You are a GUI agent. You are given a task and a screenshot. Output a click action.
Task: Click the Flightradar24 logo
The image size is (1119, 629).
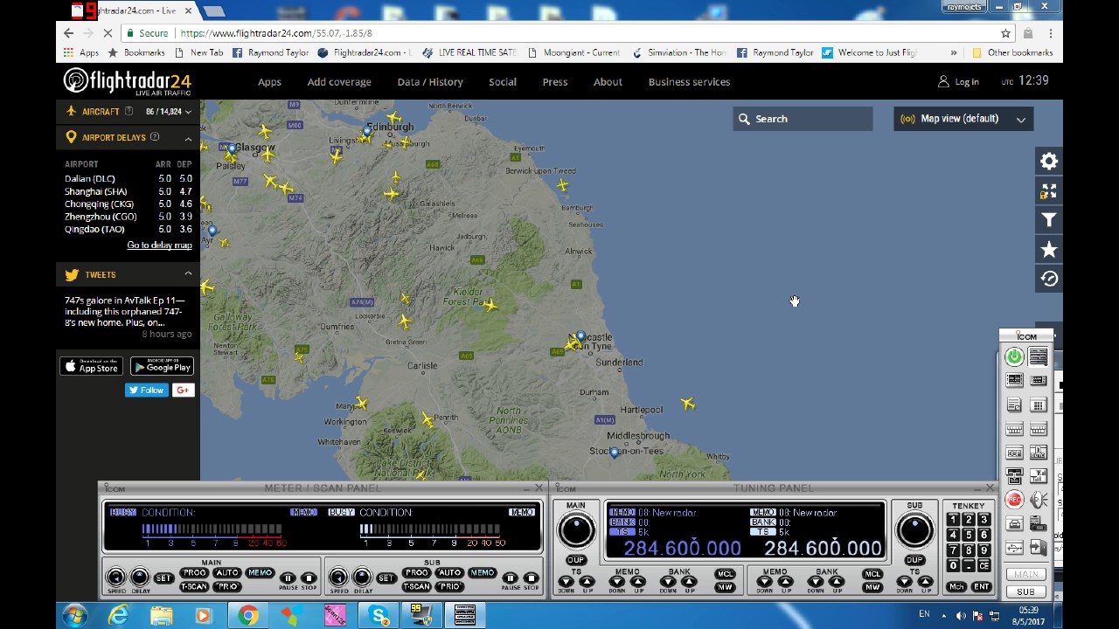tap(127, 81)
